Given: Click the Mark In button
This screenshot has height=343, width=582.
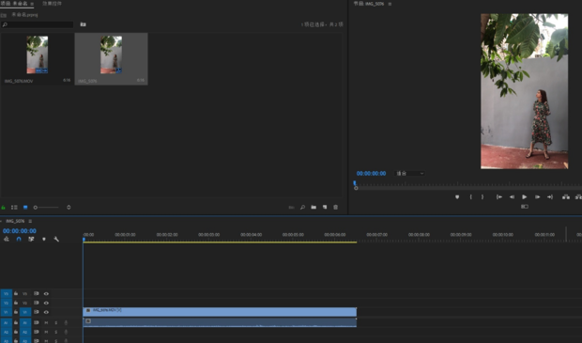Looking at the screenshot, I should 470,197.
